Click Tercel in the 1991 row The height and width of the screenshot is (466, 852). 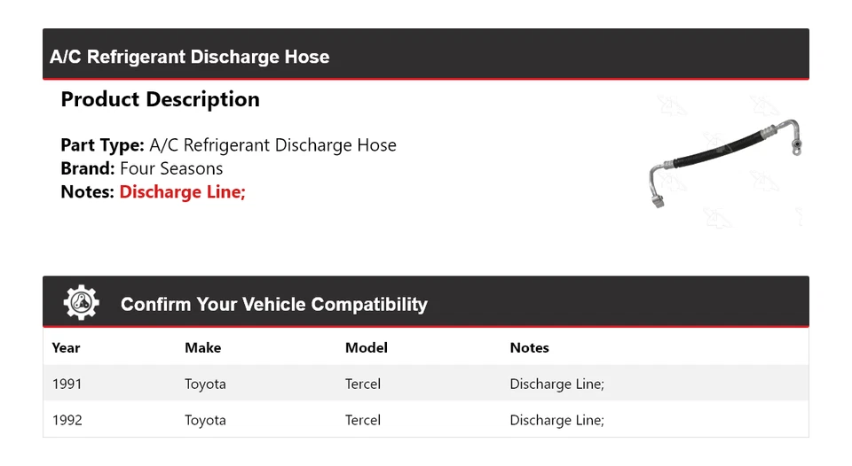(x=362, y=384)
